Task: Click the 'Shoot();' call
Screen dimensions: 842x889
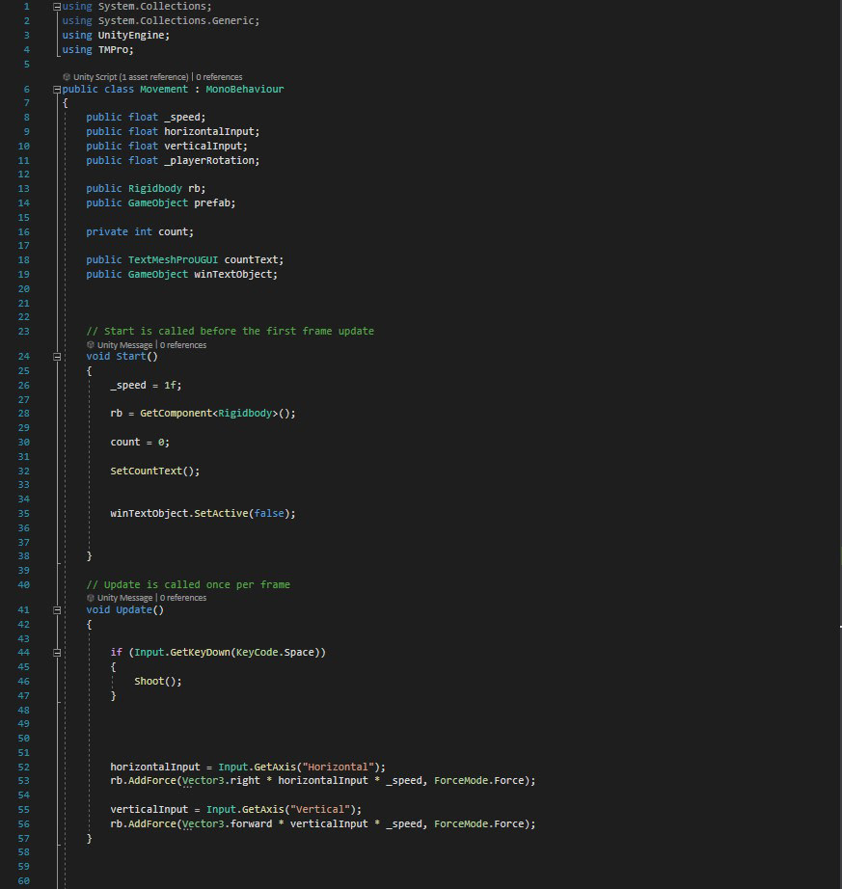Action: click(158, 682)
